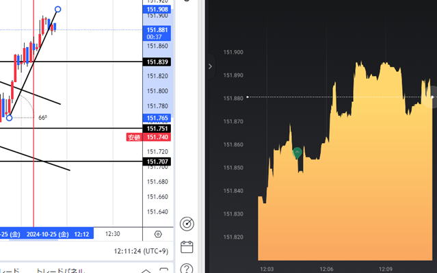Click the 151.839 horizontal line price label
Image resolution: width=437 pixels, height=273 pixels.
pos(157,62)
